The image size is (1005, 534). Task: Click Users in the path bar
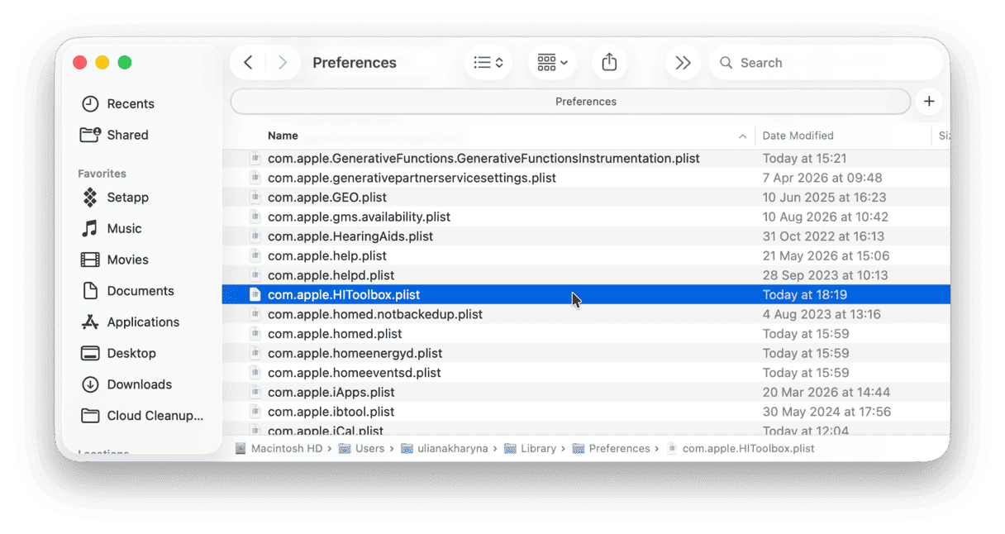point(362,449)
